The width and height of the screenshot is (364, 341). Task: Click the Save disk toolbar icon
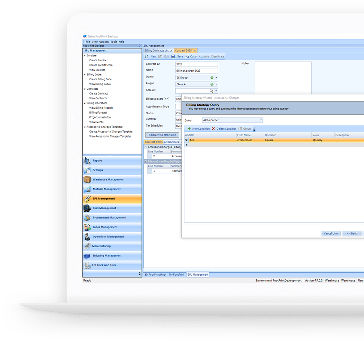click(173, 56)
